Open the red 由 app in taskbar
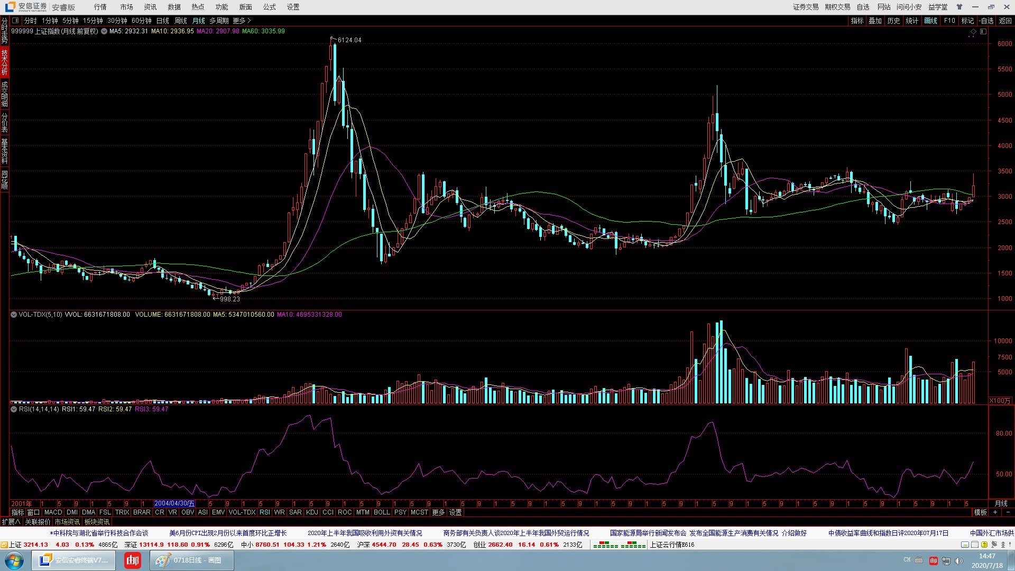Image resolution: width=1015 pixels, height=571 pixels. [132, 560]
